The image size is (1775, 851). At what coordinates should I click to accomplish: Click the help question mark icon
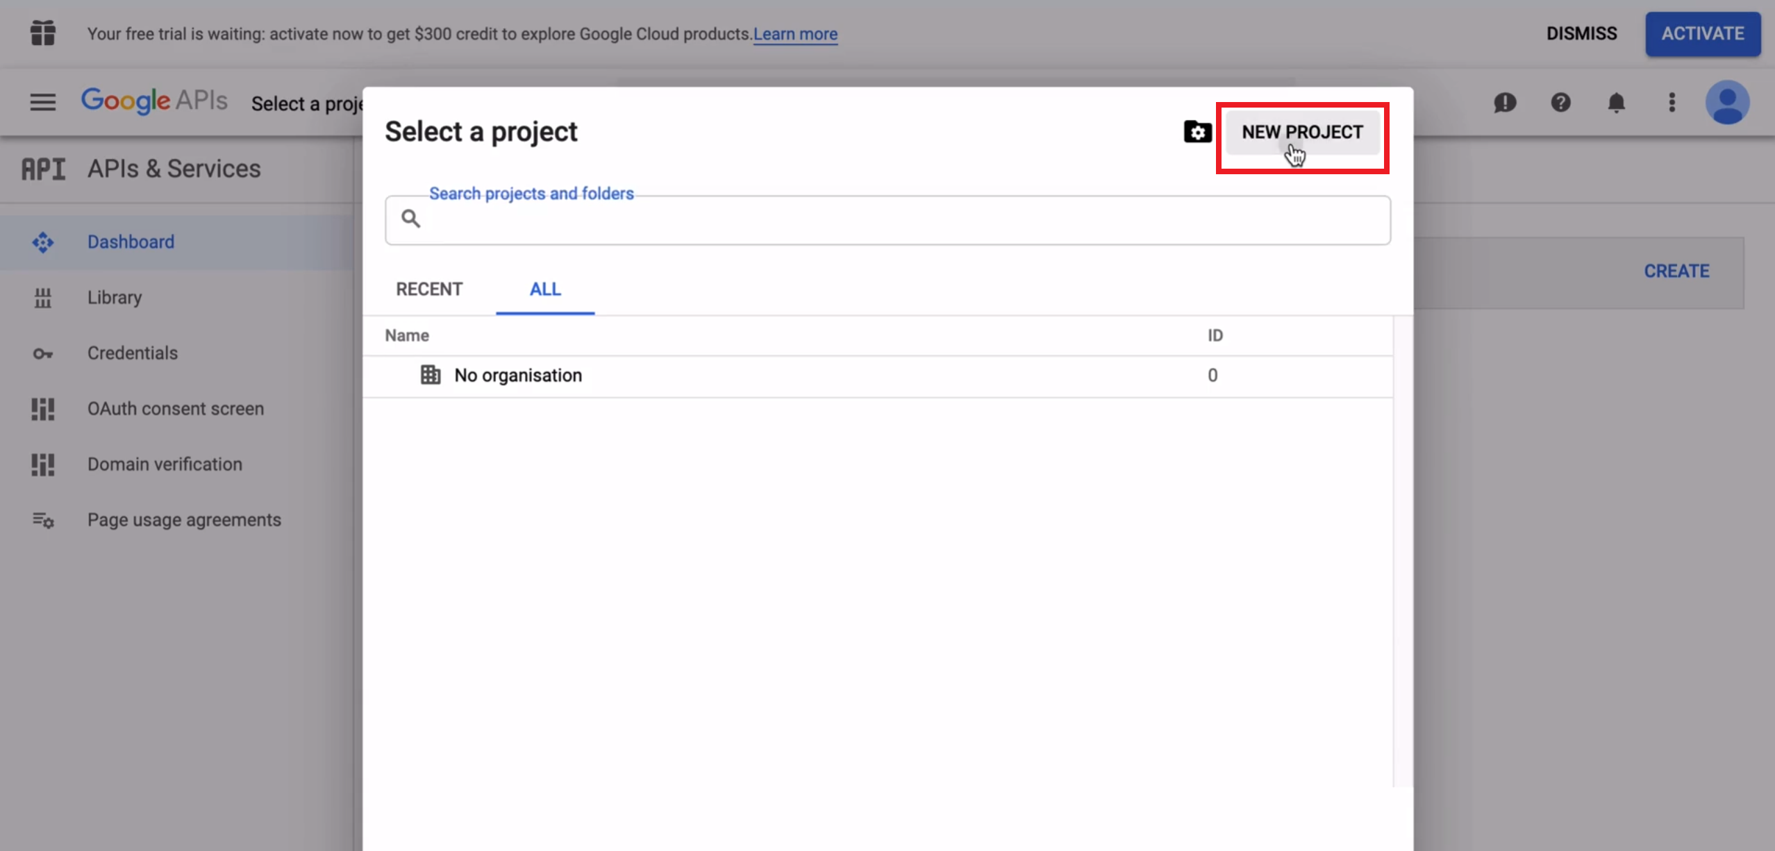[1561, 102]
